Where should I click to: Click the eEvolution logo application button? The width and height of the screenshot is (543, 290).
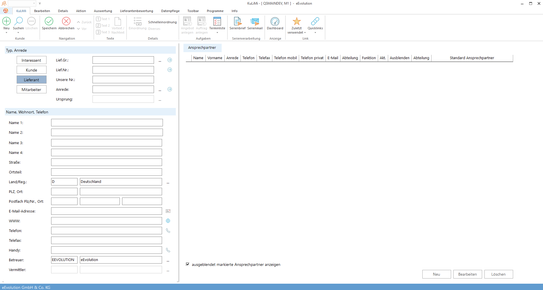[x=6, y=11]
